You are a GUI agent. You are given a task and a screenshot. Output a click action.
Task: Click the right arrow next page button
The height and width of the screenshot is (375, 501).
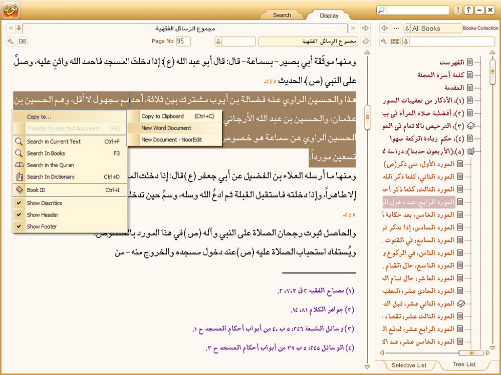point(365,28)
